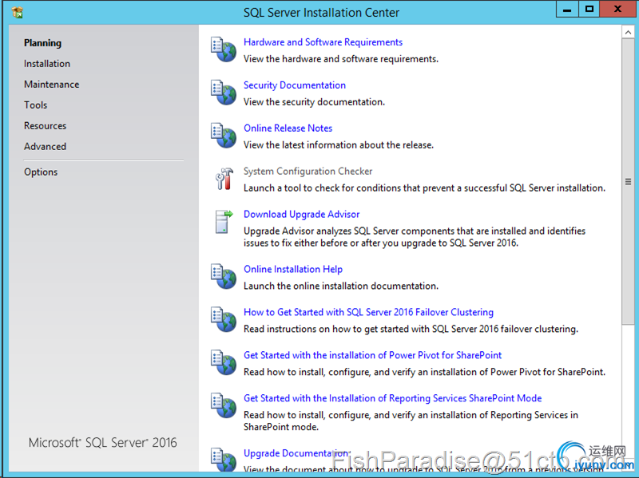Click the Failover Clustering help icon
The width and height of the screenshot is (639, 478).
(x=224, y=319)
